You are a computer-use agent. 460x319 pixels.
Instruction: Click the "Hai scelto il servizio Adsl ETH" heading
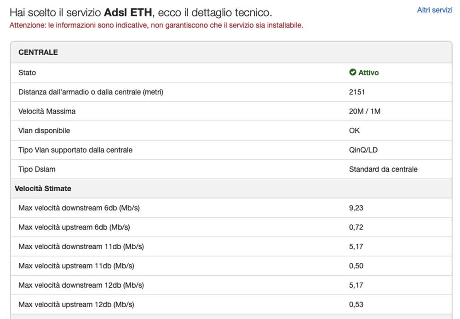click(x=141, y=12)
